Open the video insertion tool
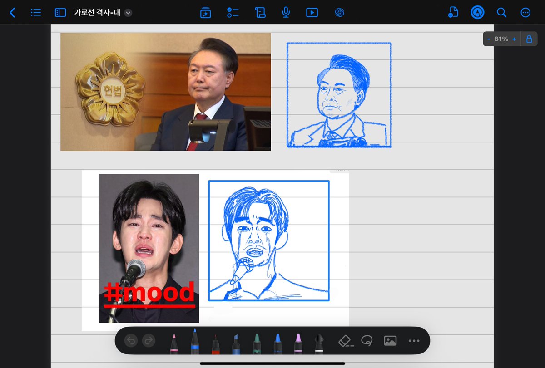This screenshot has width=545, height=368. click(311, 13)
